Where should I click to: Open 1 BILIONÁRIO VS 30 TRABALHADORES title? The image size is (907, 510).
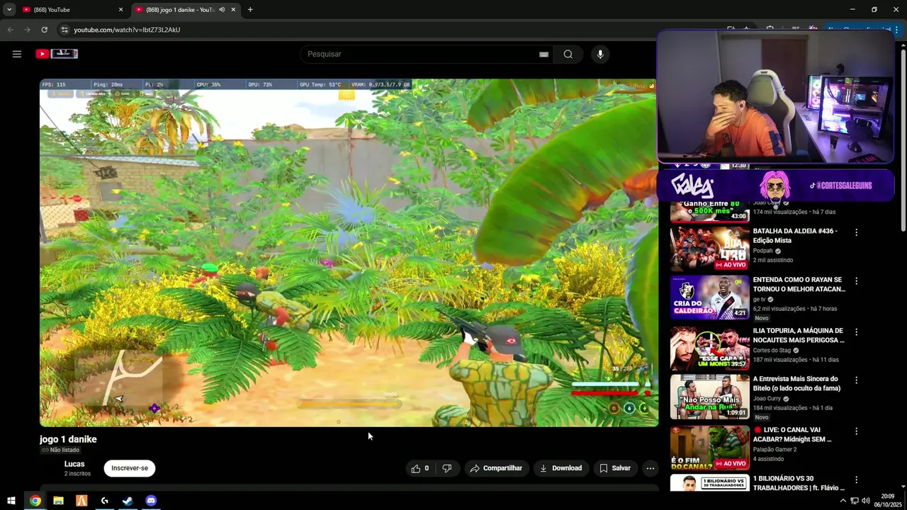799,483
